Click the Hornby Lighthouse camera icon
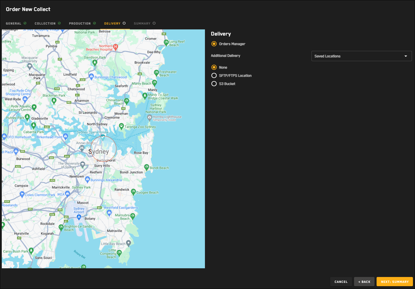Viewport: 415px width, 289px height. click(150, 118)
